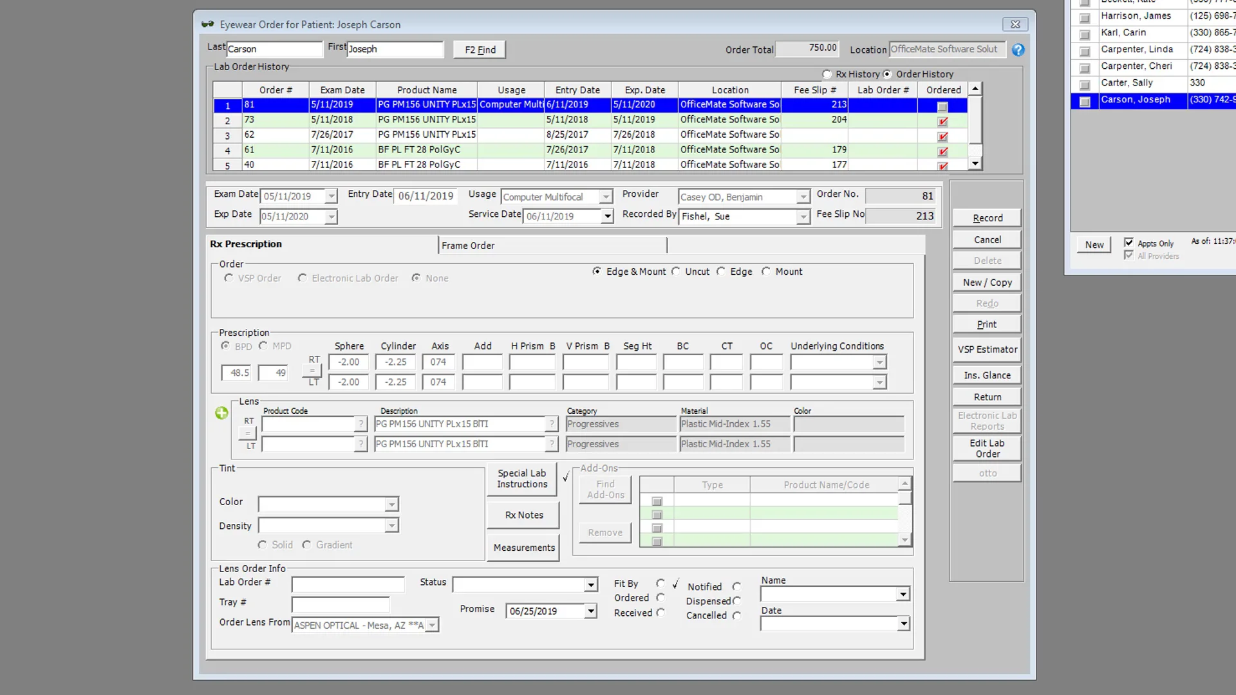Open the Status dropdown in Lens Order Info
Screen dimensions: 1236x695
590,585
